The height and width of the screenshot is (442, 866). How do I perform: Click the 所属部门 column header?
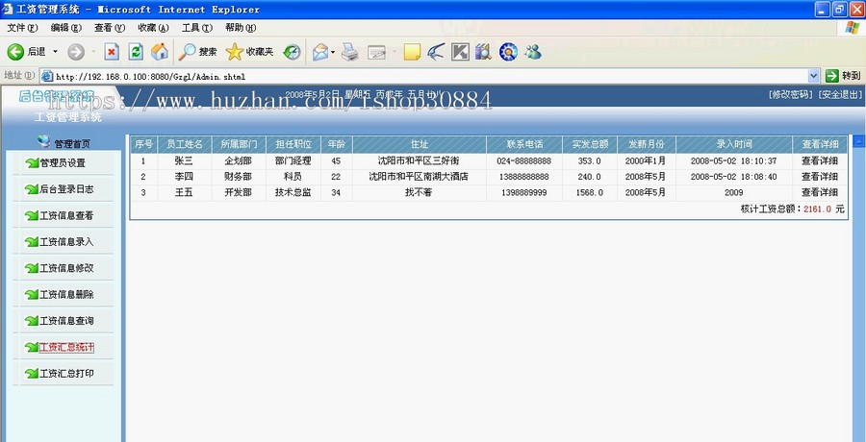239,144
